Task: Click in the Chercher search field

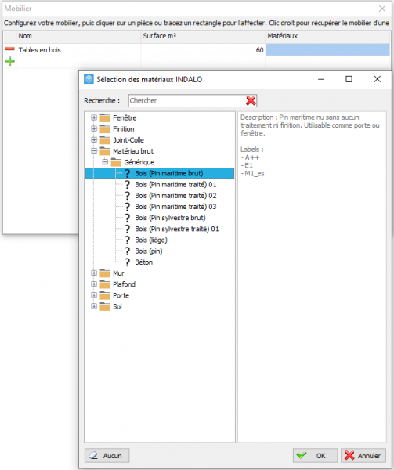Action: (x=187, y=101)
